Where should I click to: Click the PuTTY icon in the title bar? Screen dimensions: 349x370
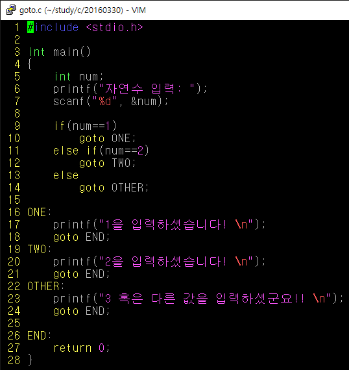(x=10, y=10)
